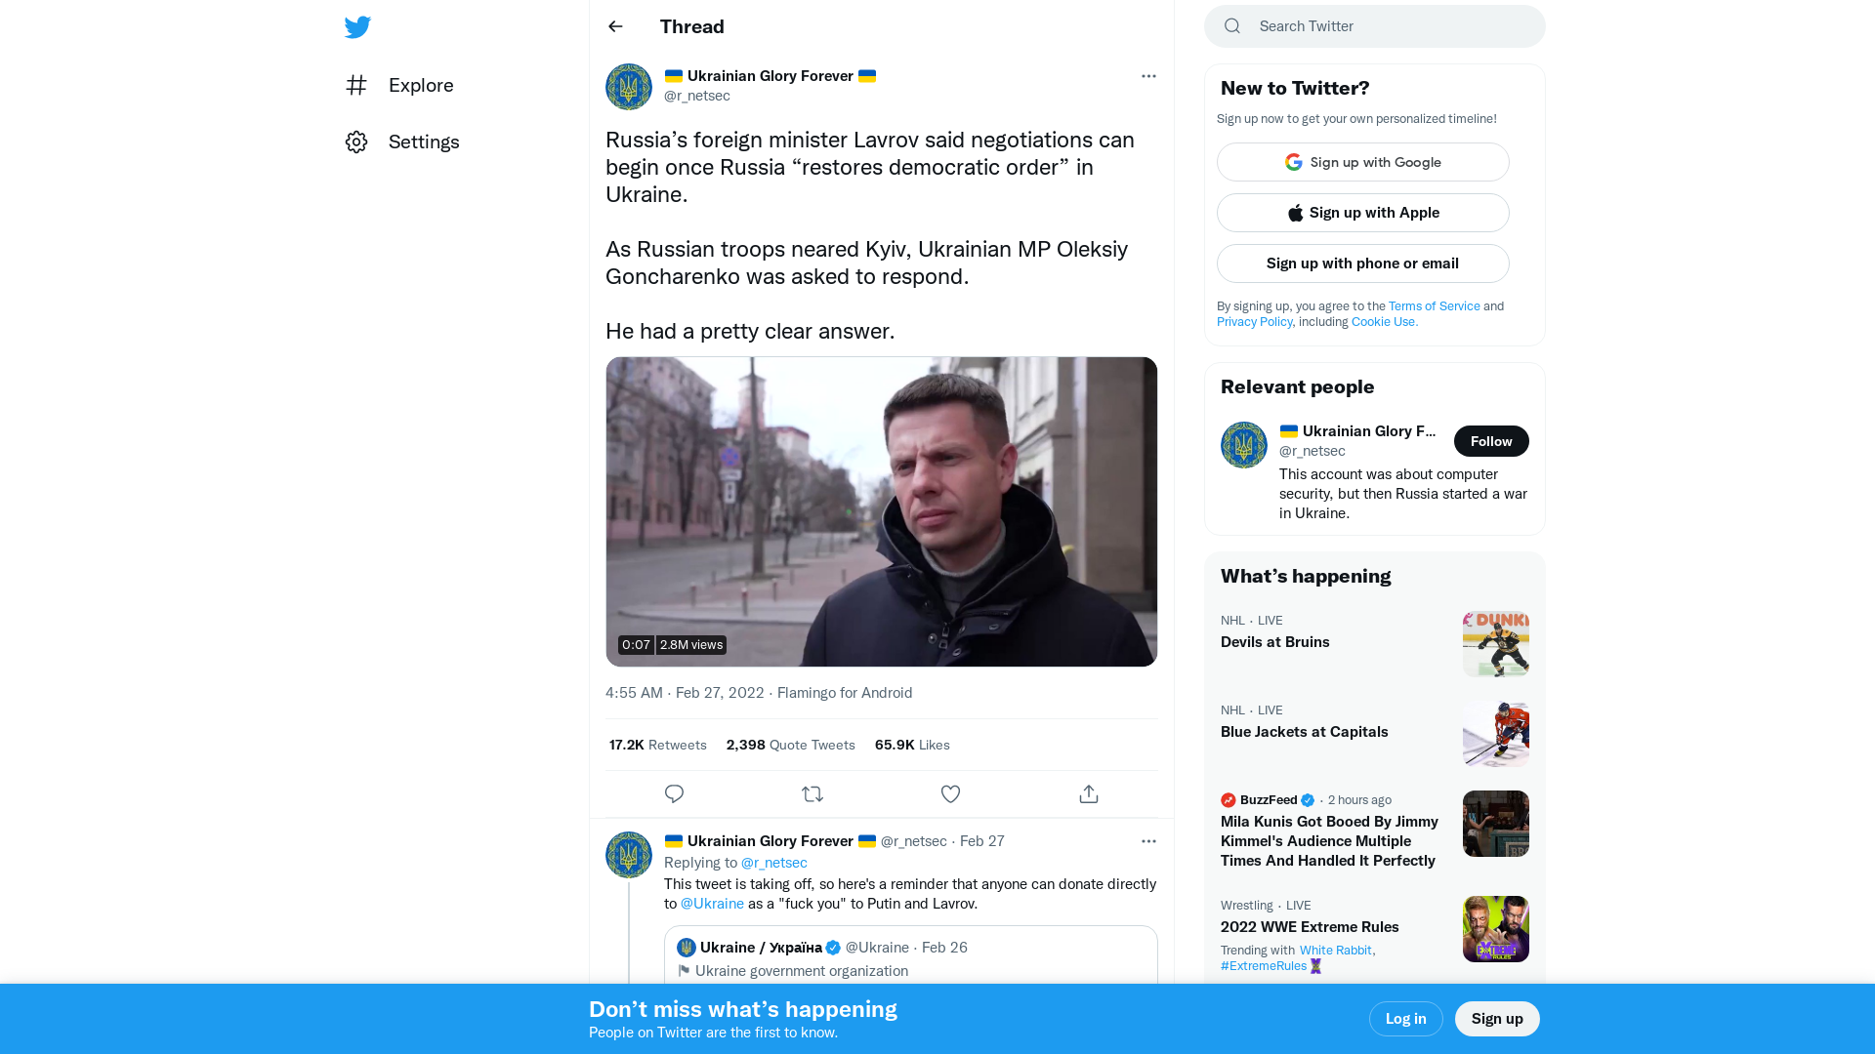1875x1054 pixels.
Task: Click Sign up on the bottom banner
Action: point(1497,1019)
